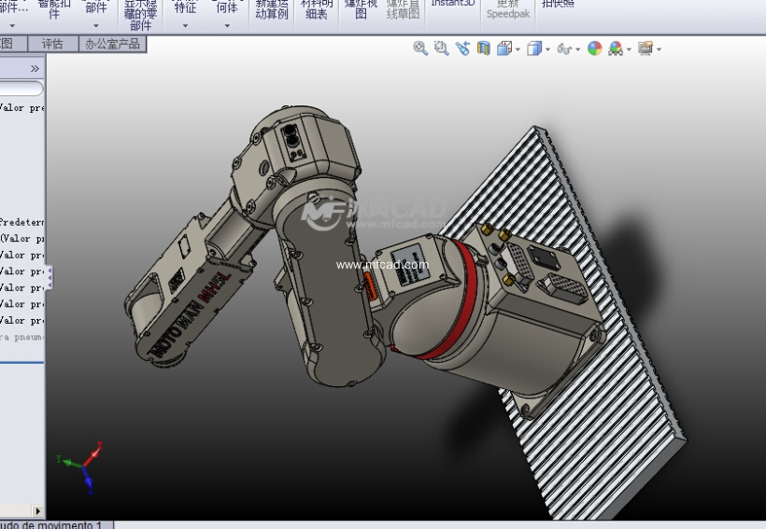
Task: Open Edit Appearance color ball icon
Action: pos(594,49)
